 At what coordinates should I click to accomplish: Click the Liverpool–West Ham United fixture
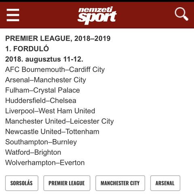50,111
